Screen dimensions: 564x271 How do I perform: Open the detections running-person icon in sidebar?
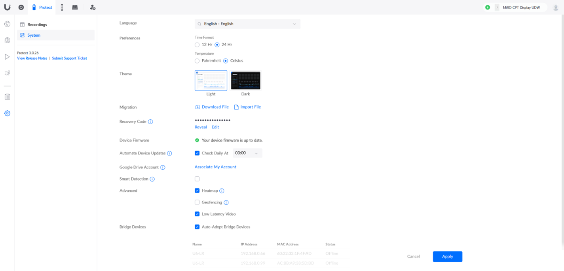7,73
